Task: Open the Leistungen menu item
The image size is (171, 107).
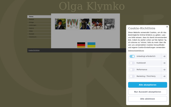Action: coord(39,25)
